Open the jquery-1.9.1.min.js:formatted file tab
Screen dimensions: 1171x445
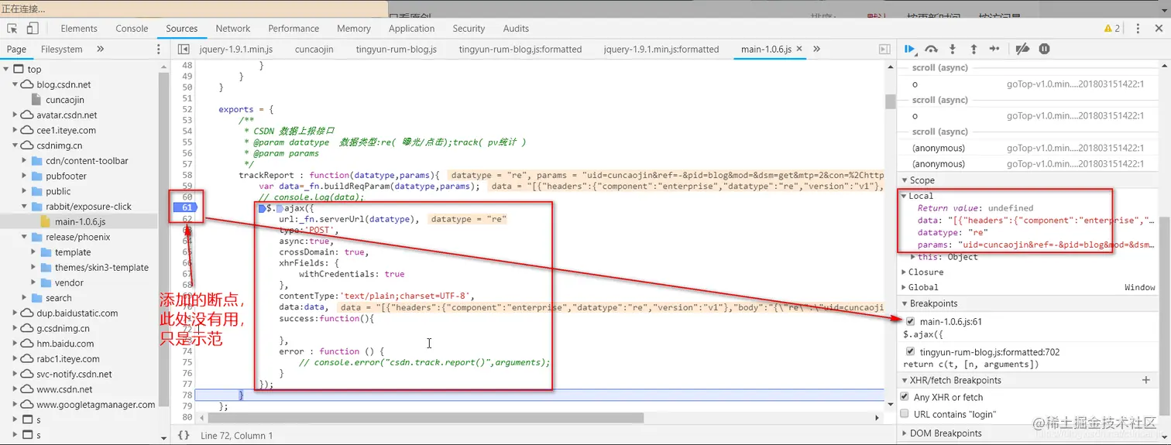point(661,49)
